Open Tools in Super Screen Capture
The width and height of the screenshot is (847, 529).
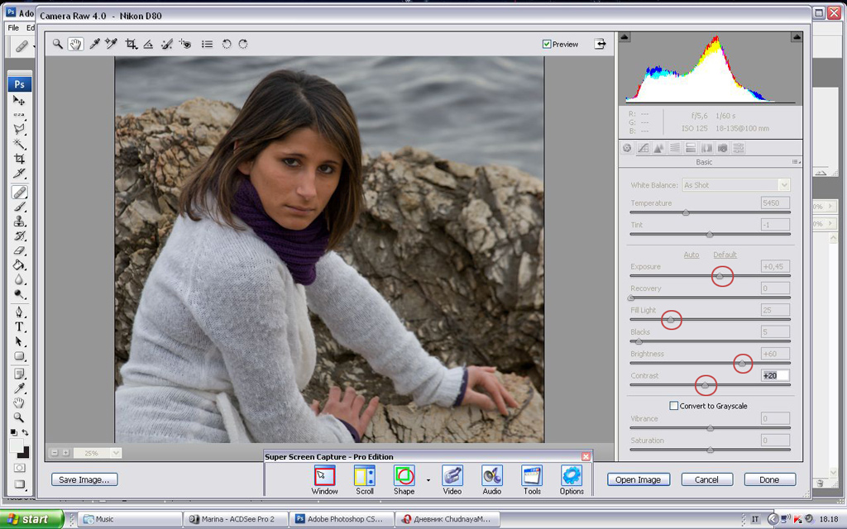click(532, 480)
